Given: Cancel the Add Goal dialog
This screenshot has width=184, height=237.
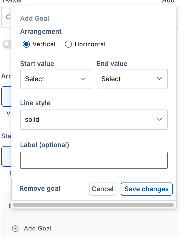Looking at the screenshot, I should [x=103, y=189].
